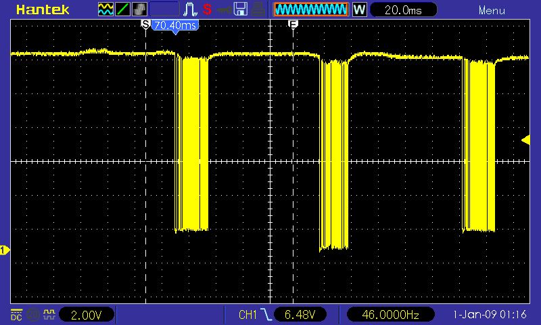This screenshot has width=541, height=325.
Task: Click the 20.0ms timebase readout
Action: [403, 10]
